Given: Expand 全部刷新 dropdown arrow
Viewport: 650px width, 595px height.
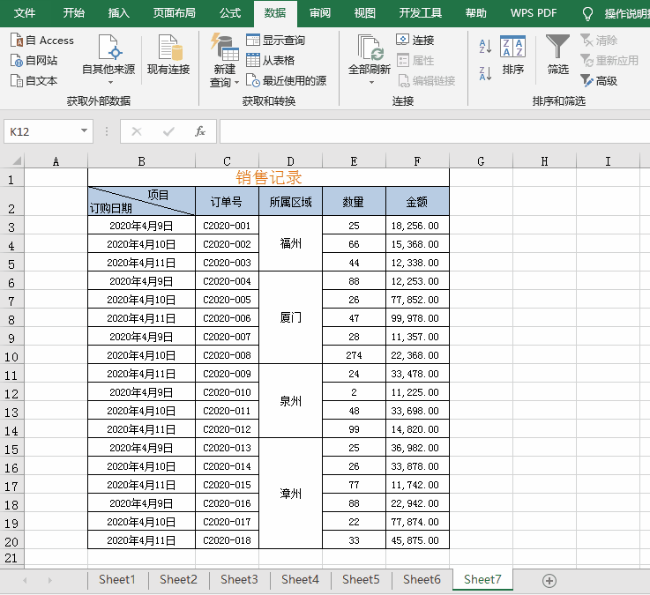Looking at the screenshot, I should (371, 83).
